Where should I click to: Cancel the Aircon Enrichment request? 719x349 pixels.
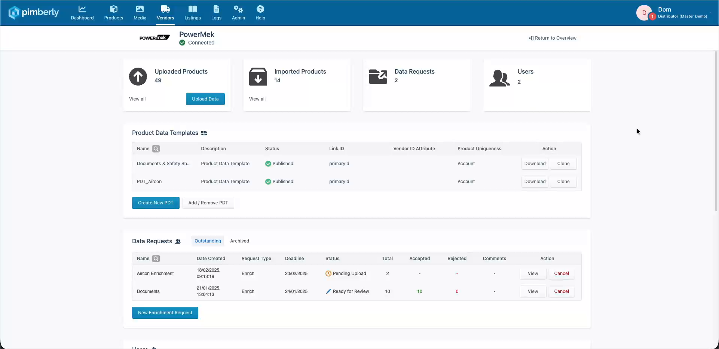pos(562,274)
